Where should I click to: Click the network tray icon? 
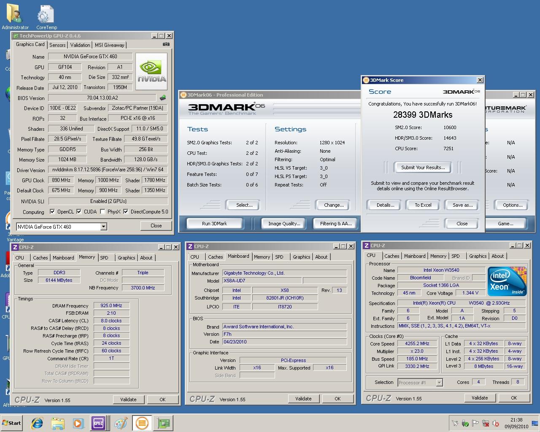[486, 423]
